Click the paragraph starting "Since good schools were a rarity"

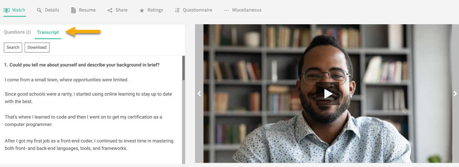point(88,98)
